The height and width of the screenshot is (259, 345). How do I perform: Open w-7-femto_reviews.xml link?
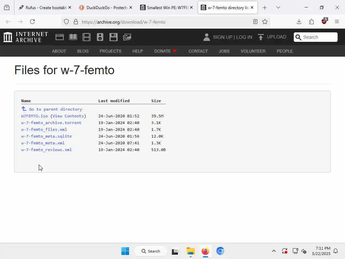click(46, 150)
